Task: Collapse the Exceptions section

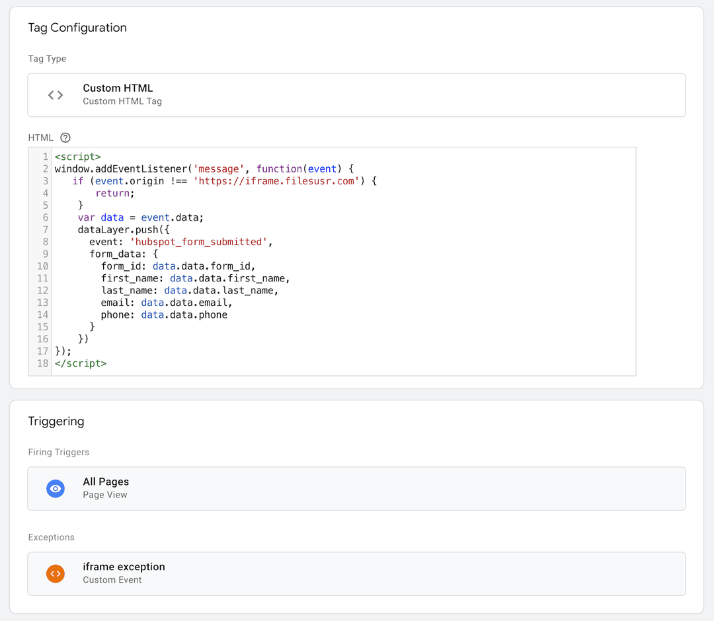Action: pos(51,537)
